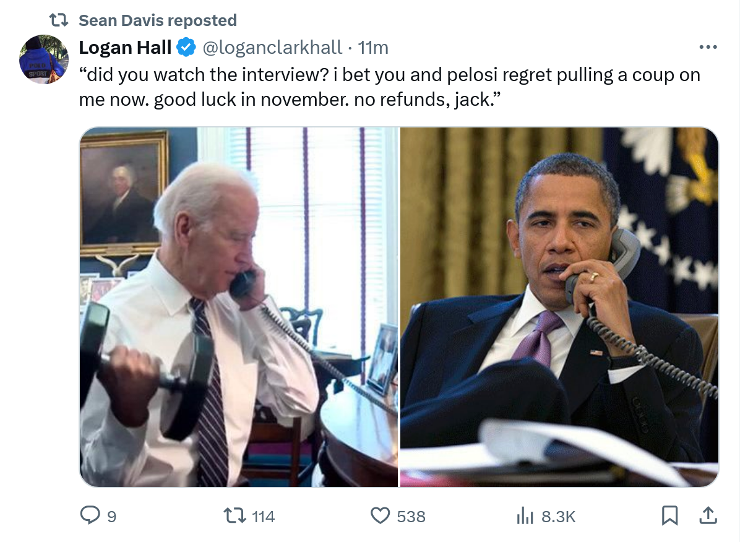This screenshot has height=542, width=740.
Task: Open the three-dot more options menu
Action: coord(708,47)
